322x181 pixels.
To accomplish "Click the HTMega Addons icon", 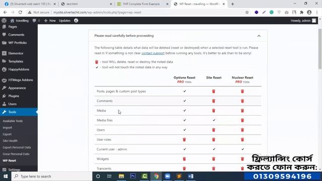I will point(4,80).
